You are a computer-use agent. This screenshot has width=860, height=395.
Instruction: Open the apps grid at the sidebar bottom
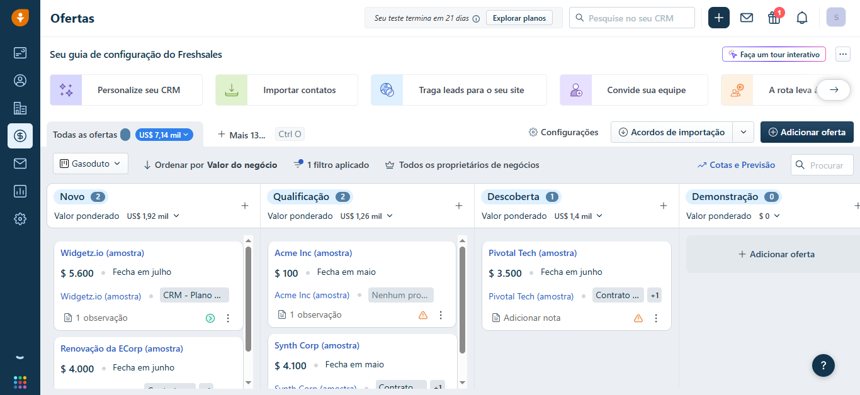click(20, 382)
